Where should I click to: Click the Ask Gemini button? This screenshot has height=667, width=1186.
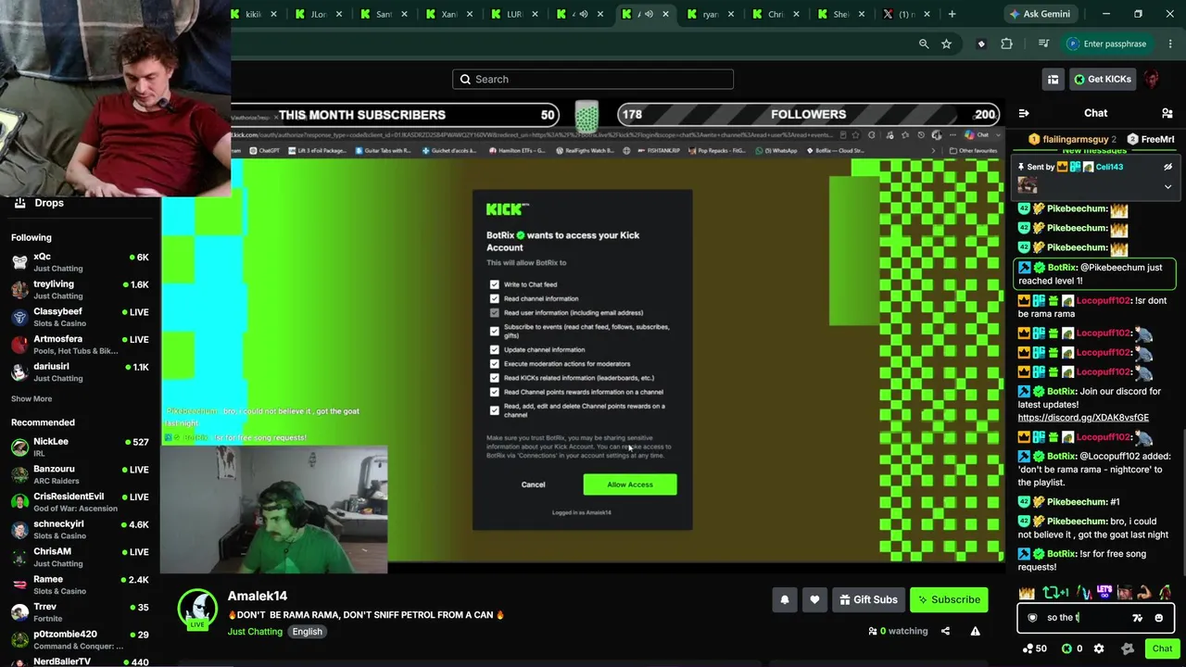coord(1040,14)
